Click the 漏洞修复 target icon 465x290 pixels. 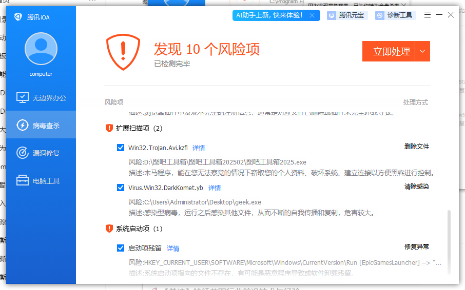(x=23, y=153)
